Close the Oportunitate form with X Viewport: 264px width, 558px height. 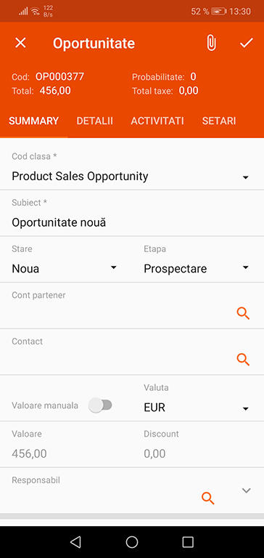tap(20, 43)
